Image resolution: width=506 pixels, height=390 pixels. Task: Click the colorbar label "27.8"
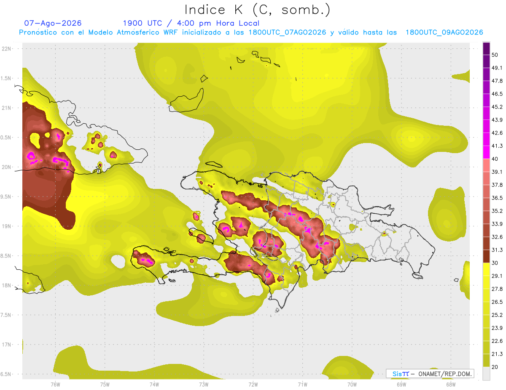click(x=497, y=289)
